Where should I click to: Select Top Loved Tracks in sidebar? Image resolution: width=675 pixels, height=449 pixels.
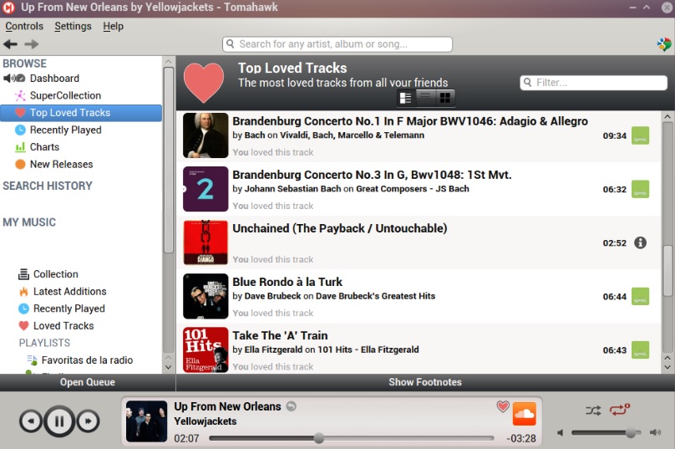point(81,113)
